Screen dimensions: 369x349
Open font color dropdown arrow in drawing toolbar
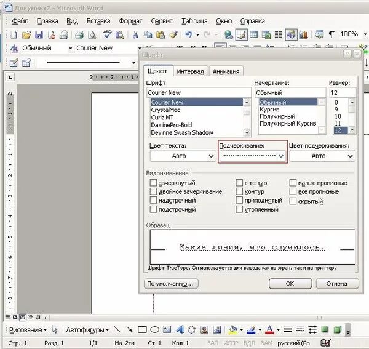[278, 329]
